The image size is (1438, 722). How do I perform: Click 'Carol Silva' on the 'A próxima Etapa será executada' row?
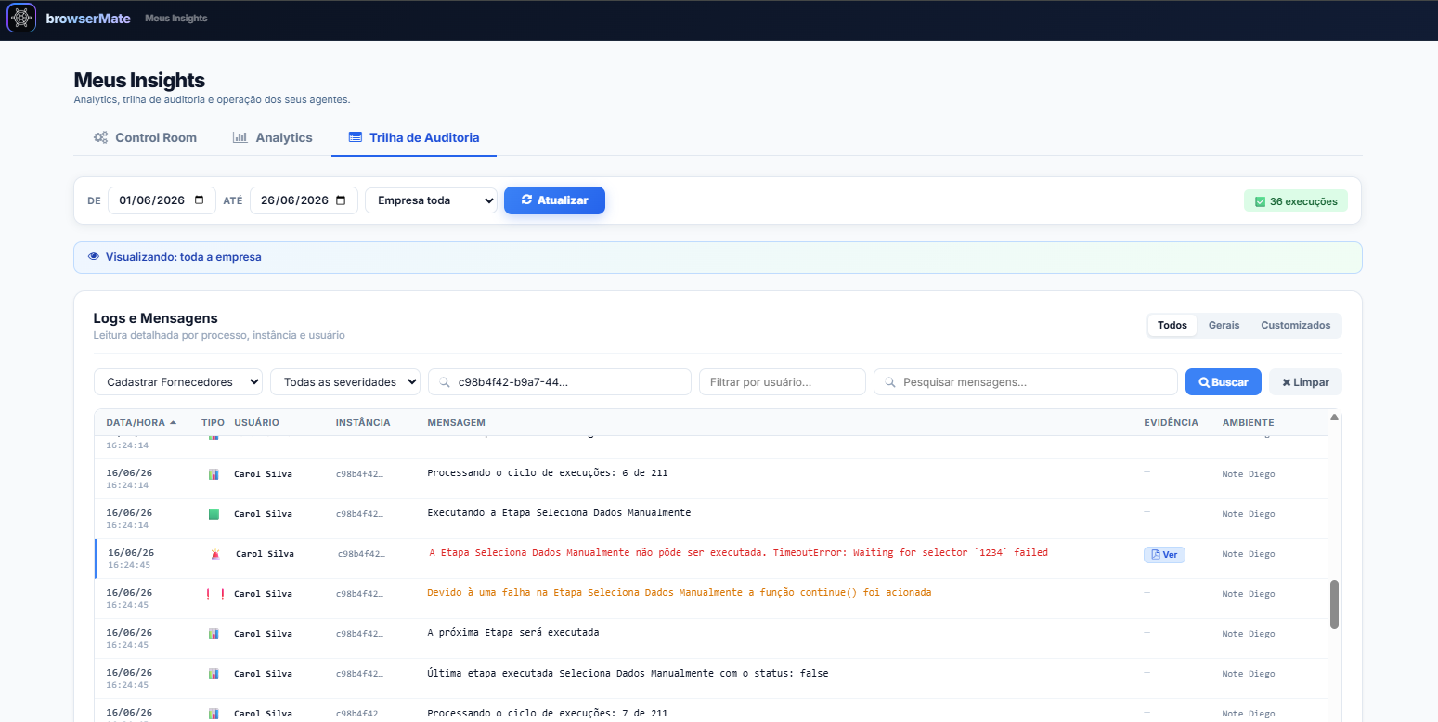point(263,634)
